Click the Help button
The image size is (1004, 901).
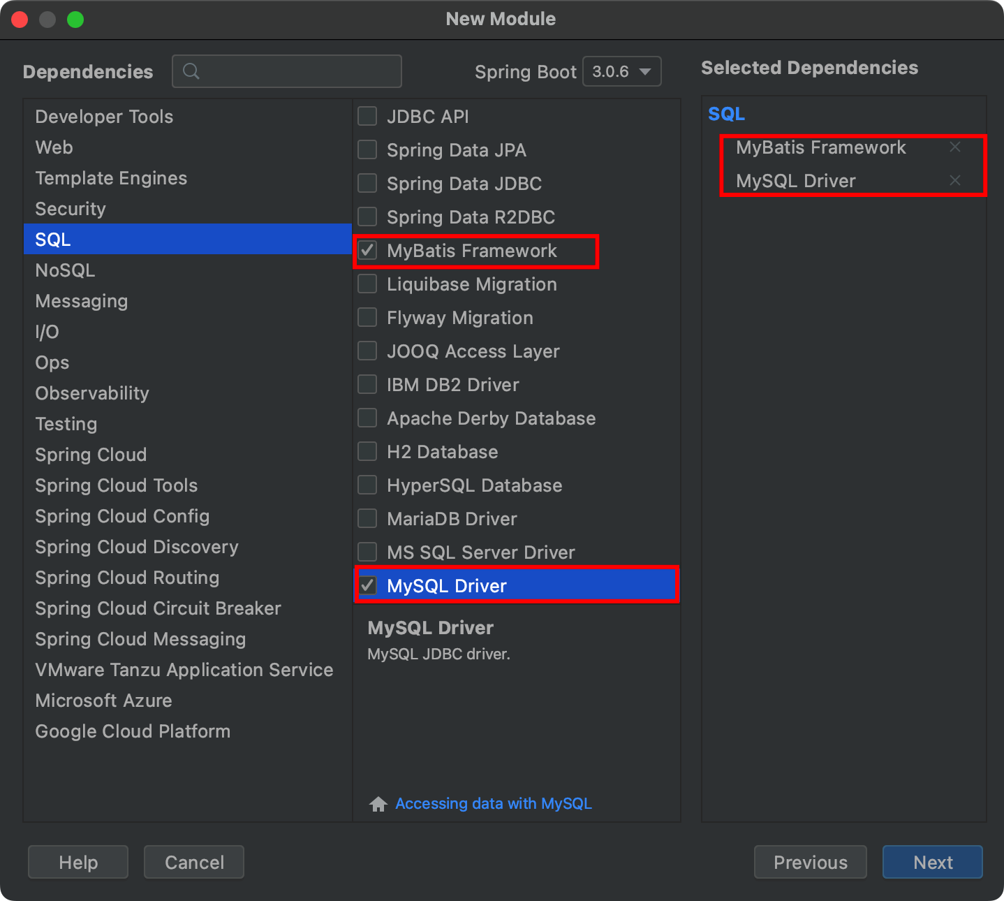(x=78, y=862)
